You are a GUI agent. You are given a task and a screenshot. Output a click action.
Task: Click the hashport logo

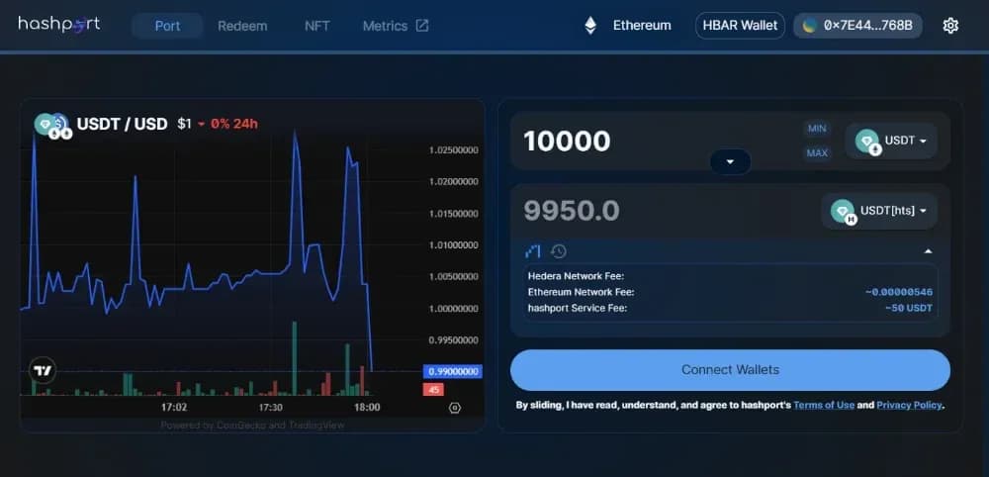[x=58, y=26]
